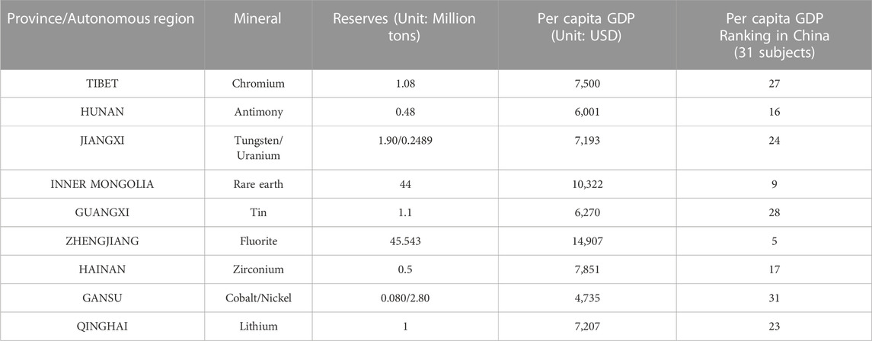Select the Rare earth mineral cell
This screenshot has width=872, height=341.
click(258, 184)
